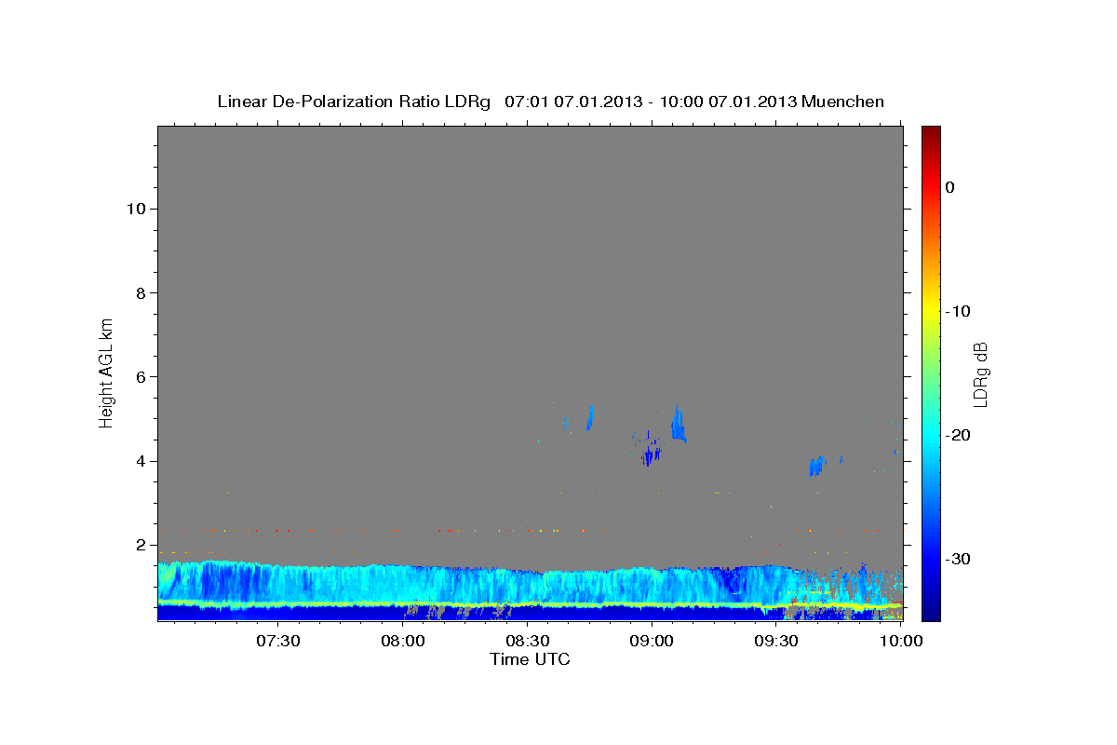Click the 09:00 time tick label
1117x745 pixels.
pos(652,642)
